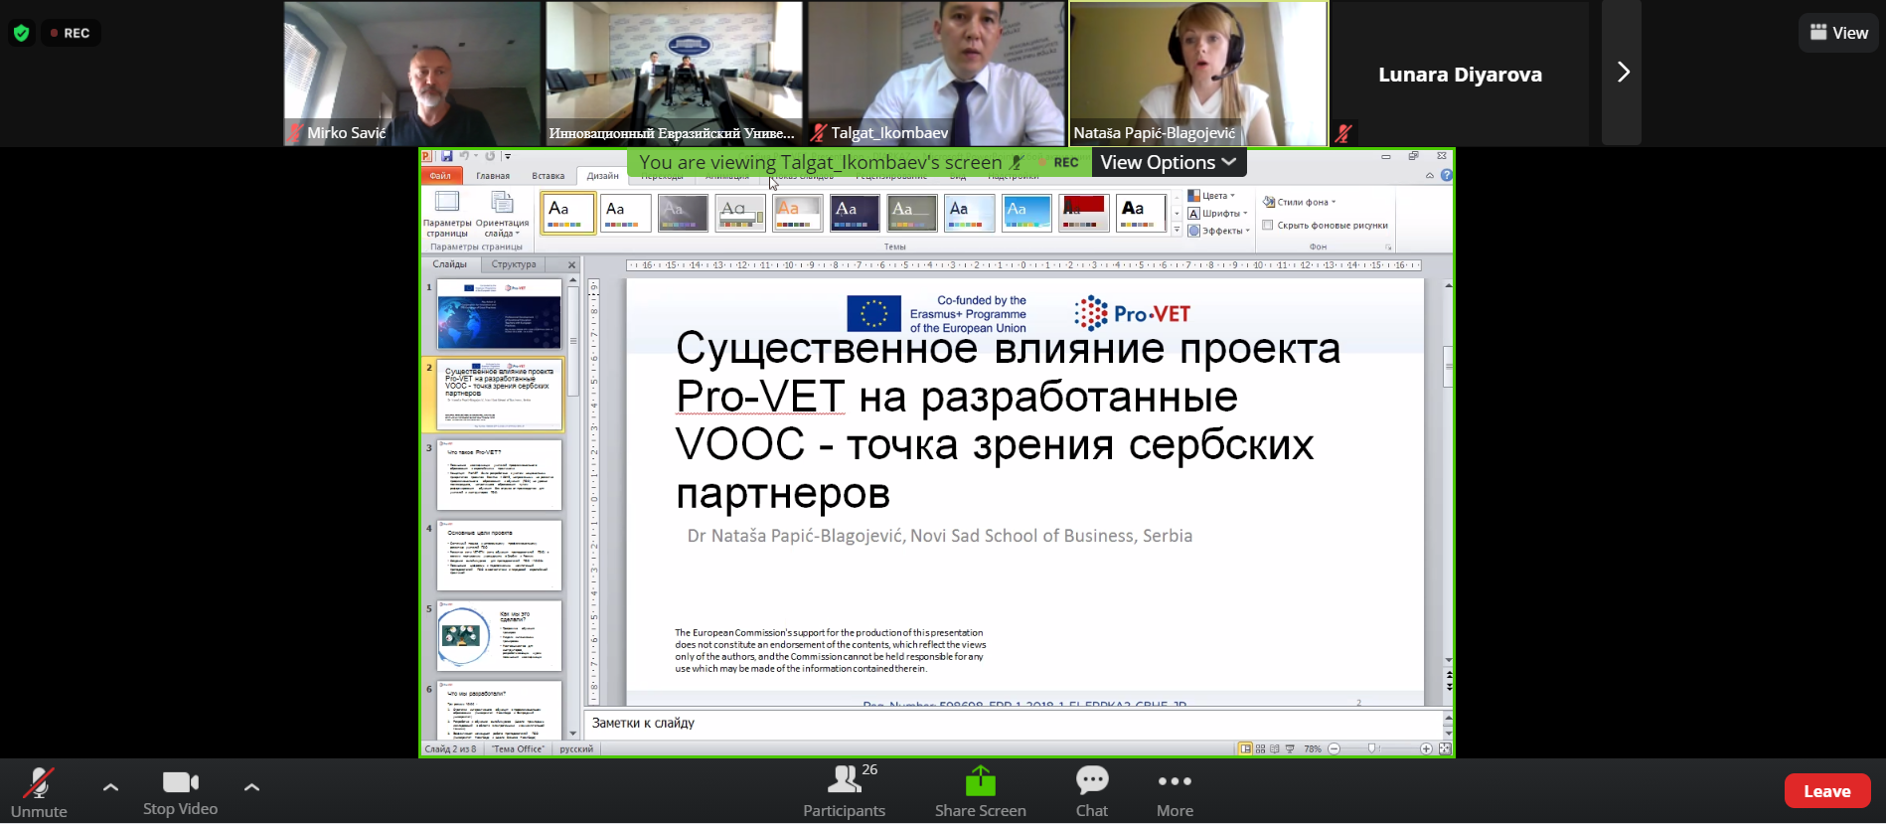Viewport: 1886px width, 825px height.
Task: Switch to Слайды pane tab
Action: (x=450, y=264)
